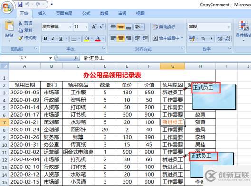Apply accounting currency number format
Image resolution: width=251 pixels, height=186 pixels.
click(x=192, y=38)
